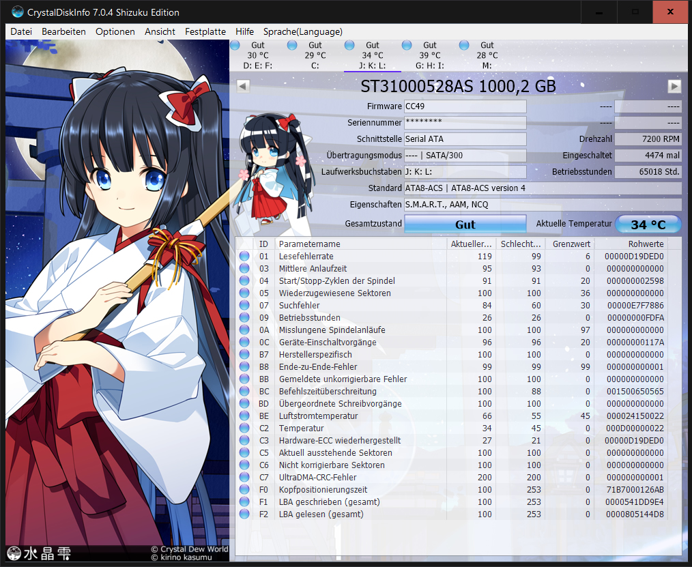This screenshot has height=567, width=692.
Task: Click the Crystal Dew World copyright link
Action: tap(190, 549)
